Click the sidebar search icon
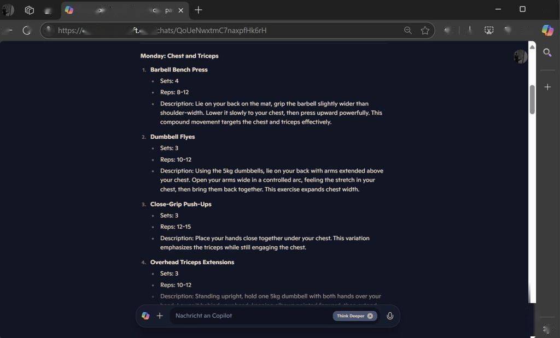 tap(547, 53)
